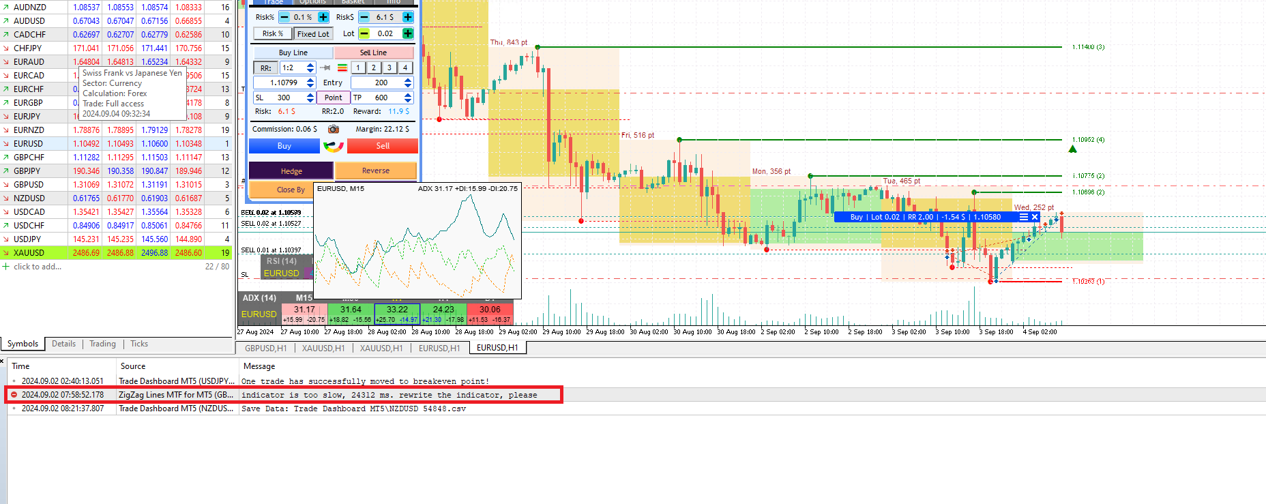
Task: Click the gauge icon between Buy and Sell
Action: (334, 146)
